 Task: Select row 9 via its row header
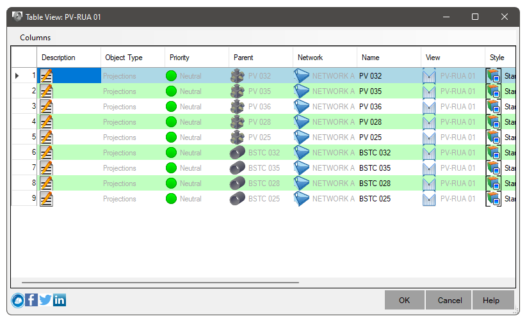click(x=24, y=199)
